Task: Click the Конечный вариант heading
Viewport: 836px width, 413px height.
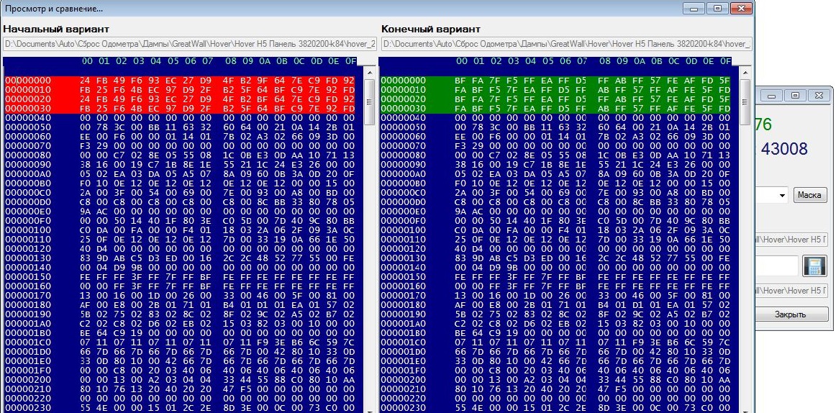Action: tap(431, 29)
